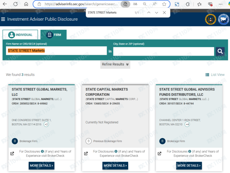This screenshot has width=230, height=173.
Task: Select the 'CRD#: 13685/SEC#: 8-29655' text
Action: (x=103, y=103)
